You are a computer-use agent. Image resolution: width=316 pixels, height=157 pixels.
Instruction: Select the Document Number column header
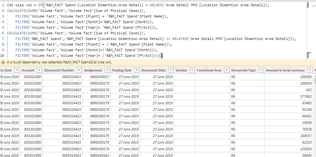point(59,70)
